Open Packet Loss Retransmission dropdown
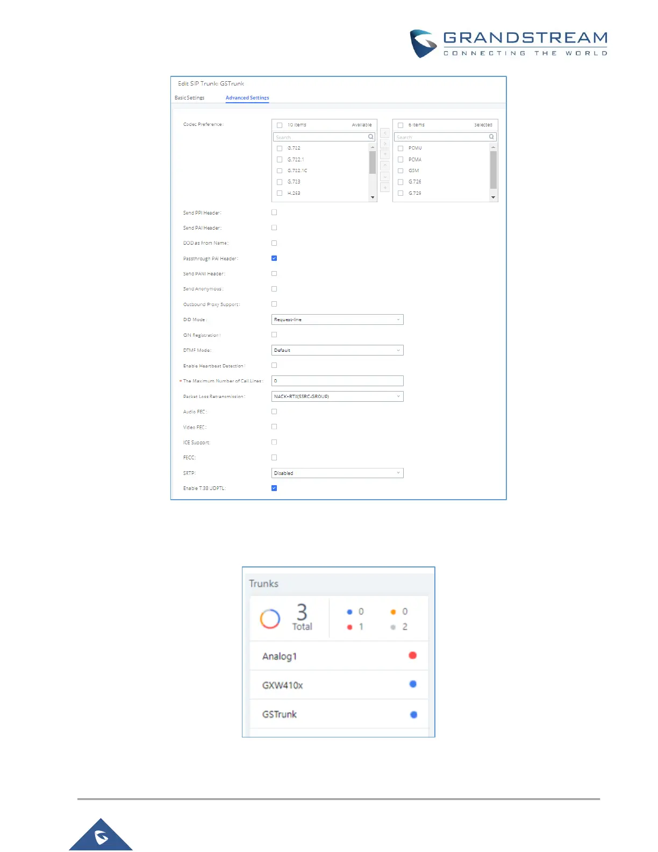The height and width of the screenshot is (852, 658). [338, 396]
